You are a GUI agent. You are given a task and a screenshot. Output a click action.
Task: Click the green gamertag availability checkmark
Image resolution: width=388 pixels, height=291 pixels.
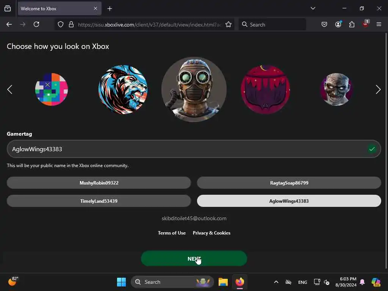[372, 149]
